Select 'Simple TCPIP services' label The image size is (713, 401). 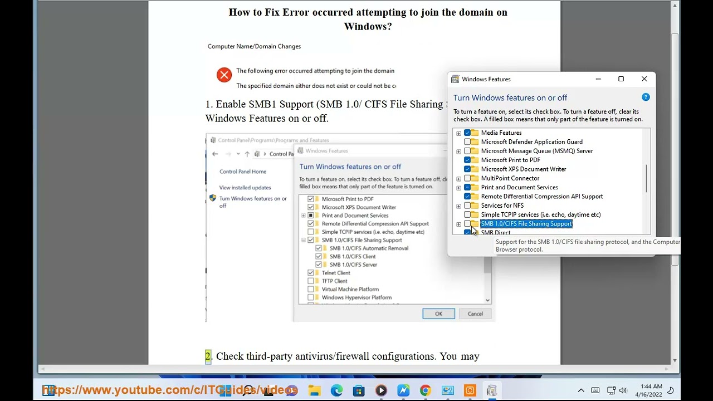tap(541, 214)
